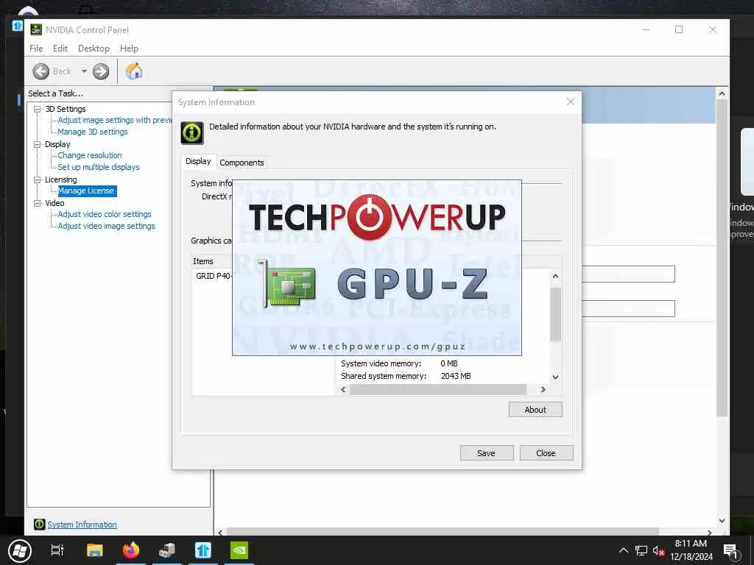The image size is (754, 565).
Task: Select Adjust image settings with preview
Action: (x=114, y=120)
